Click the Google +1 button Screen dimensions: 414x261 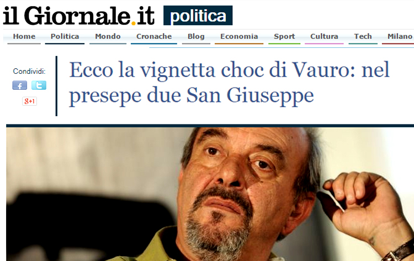pyautogui.click(x=29, y=101)
